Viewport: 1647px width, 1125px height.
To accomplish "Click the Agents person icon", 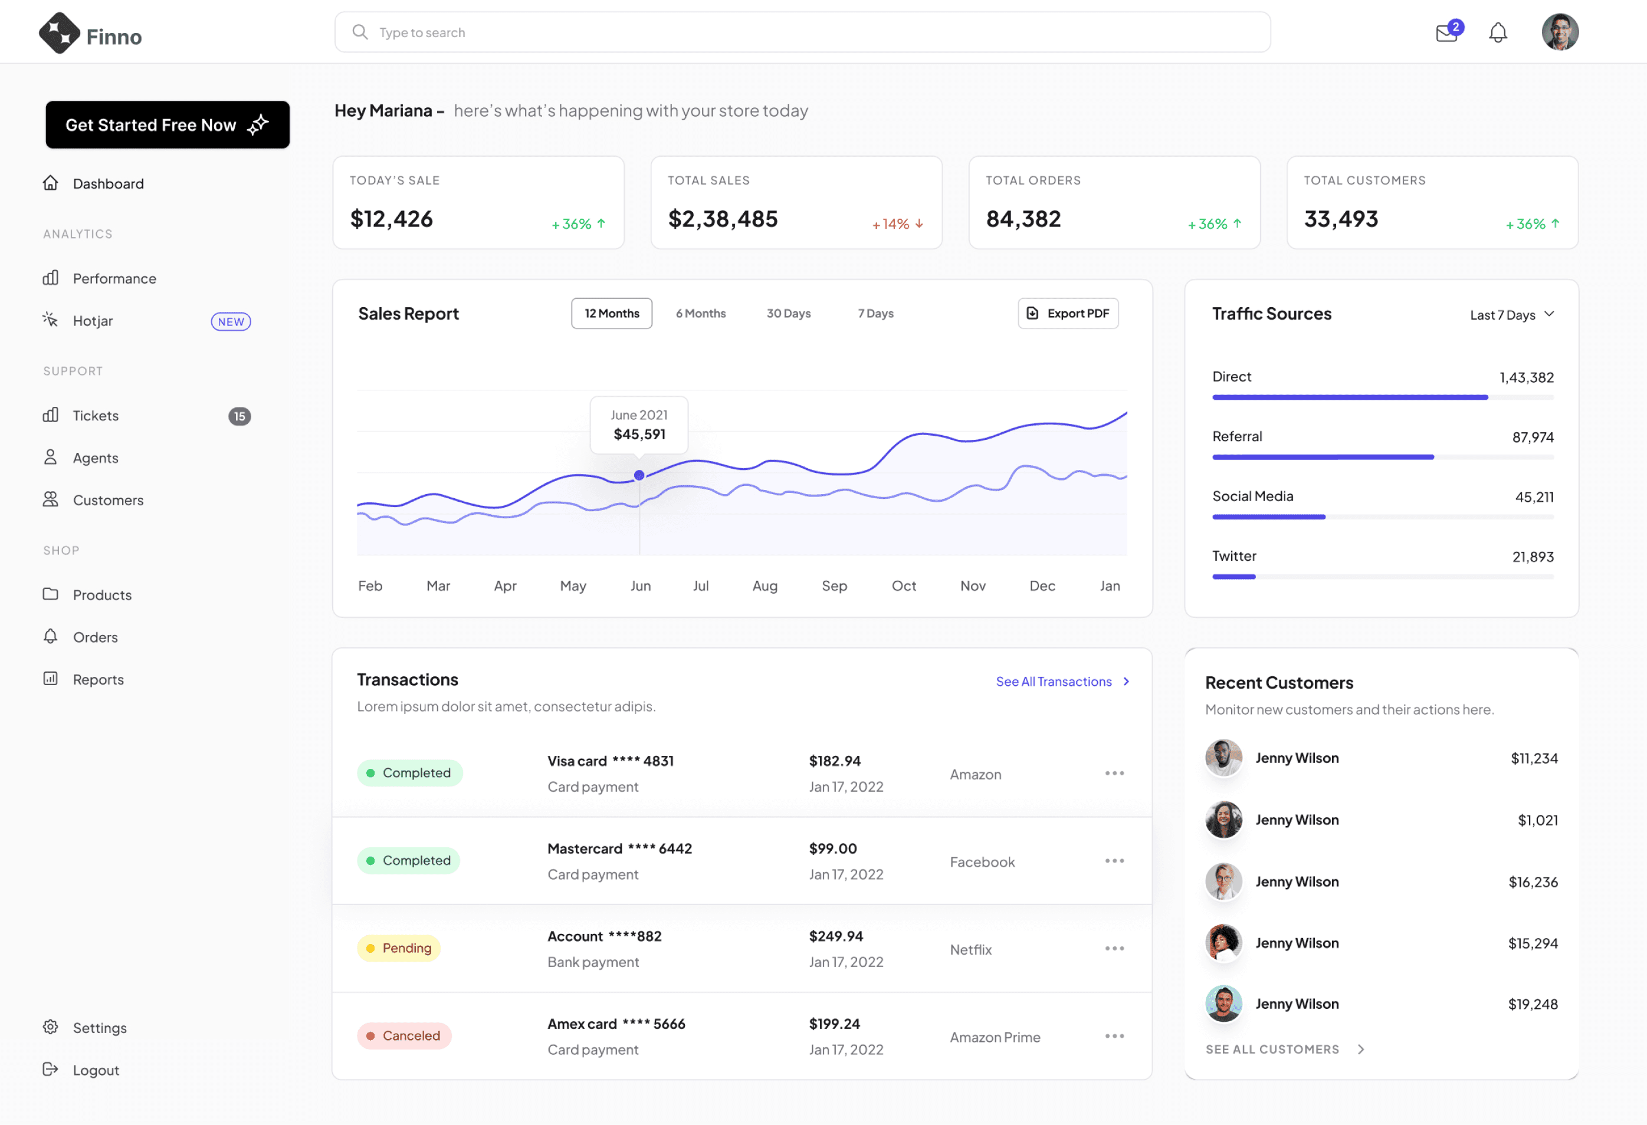I will coord(50,457).
